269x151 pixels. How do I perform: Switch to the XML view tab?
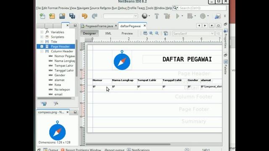click(108, 34)
